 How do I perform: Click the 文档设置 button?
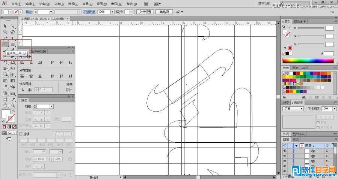145,12
